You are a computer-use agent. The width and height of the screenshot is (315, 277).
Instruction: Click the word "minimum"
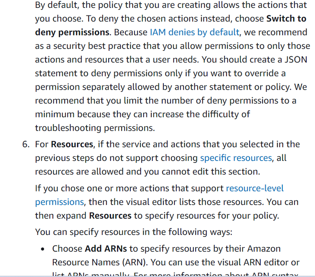click(x=54, y=114)
